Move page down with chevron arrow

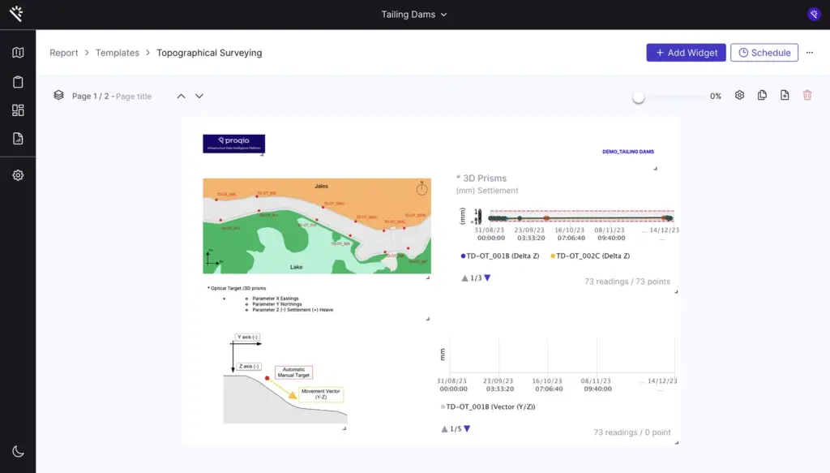coord(199,96)
